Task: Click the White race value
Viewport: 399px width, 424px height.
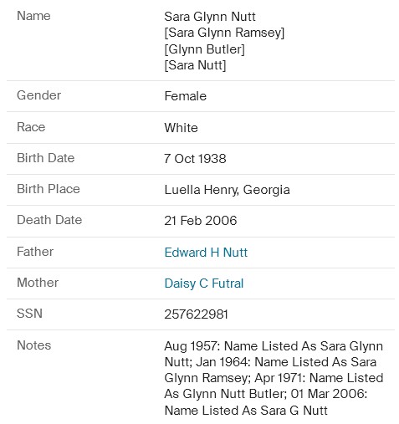Action: (x=181, y=128)
